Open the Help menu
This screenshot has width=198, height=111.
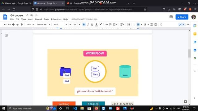[66, 19]
